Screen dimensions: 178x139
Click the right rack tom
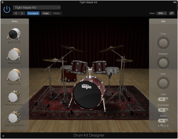[99, 67]
